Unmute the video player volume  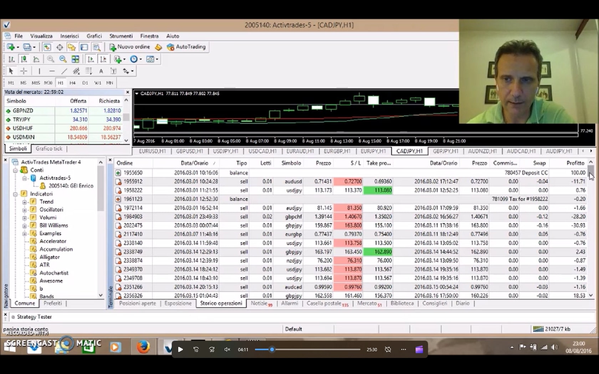coord(227,350)
